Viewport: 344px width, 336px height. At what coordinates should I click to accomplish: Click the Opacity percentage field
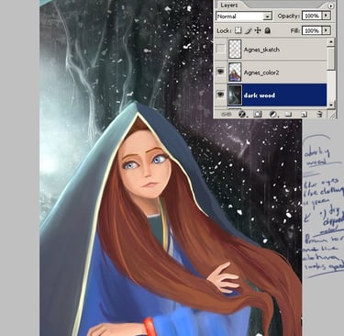pos(312,16)
